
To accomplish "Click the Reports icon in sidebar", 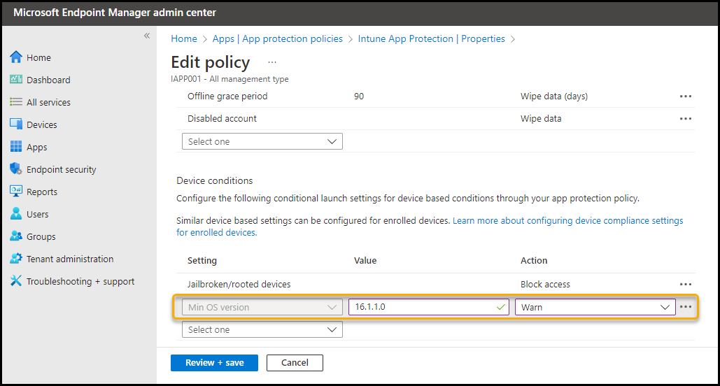I will click(x=16, y=192).
